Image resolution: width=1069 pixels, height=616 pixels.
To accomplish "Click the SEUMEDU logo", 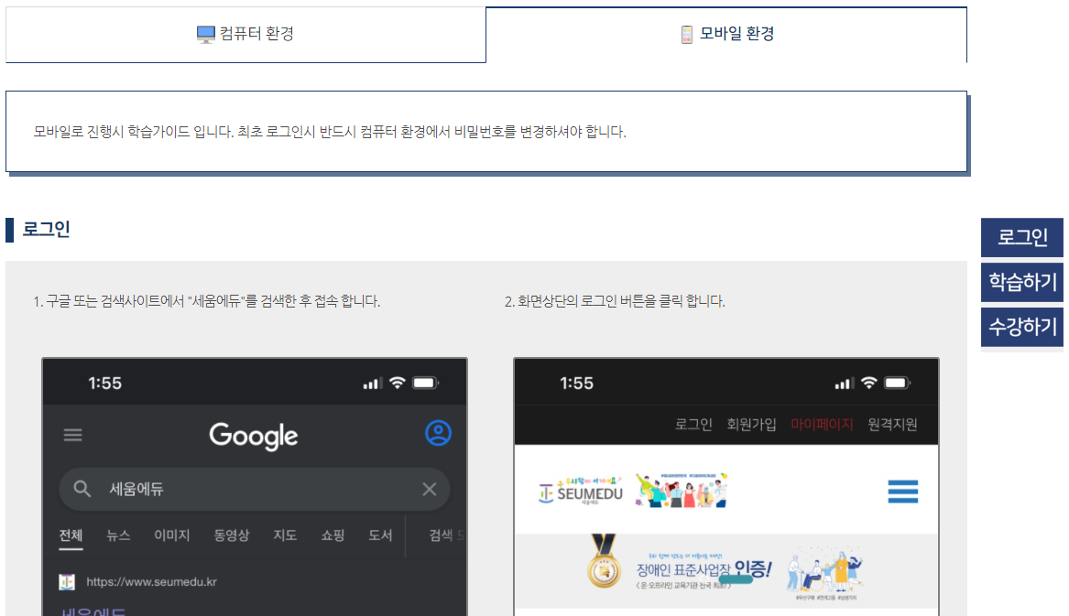I will click(583, 492).
